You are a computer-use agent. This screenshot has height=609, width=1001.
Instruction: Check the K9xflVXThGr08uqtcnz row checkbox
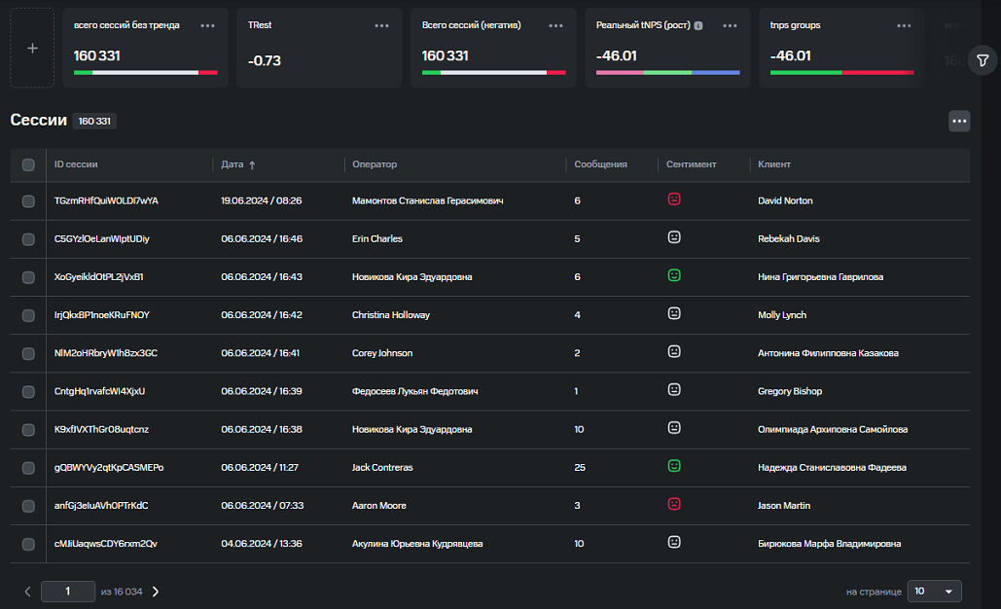pos(28,430)
